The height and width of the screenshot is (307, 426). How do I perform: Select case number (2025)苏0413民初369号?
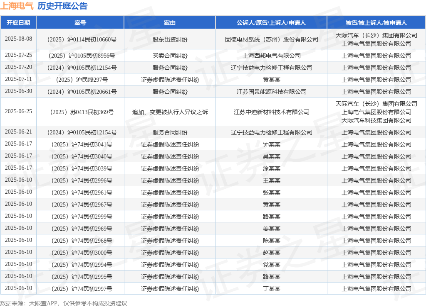[82, 112]
